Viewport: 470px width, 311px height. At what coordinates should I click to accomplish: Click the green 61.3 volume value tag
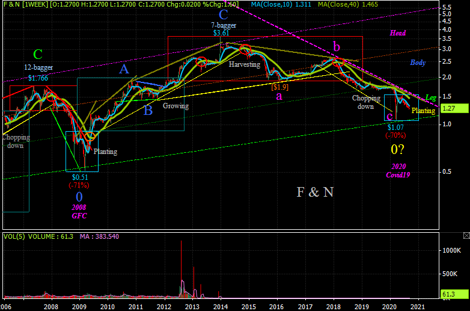coord(450,294)
